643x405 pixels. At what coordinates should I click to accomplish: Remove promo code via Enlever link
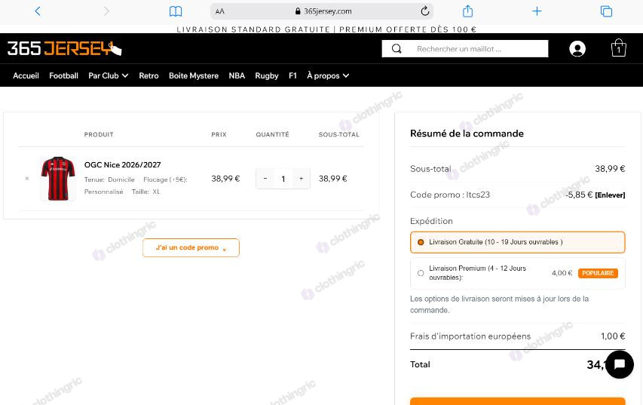pos(610,195)
